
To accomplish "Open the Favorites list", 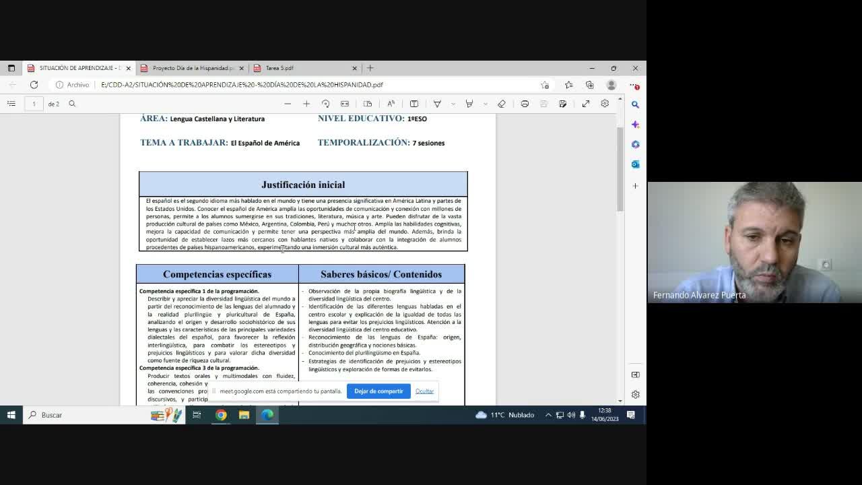I will (x=569, y=85).
